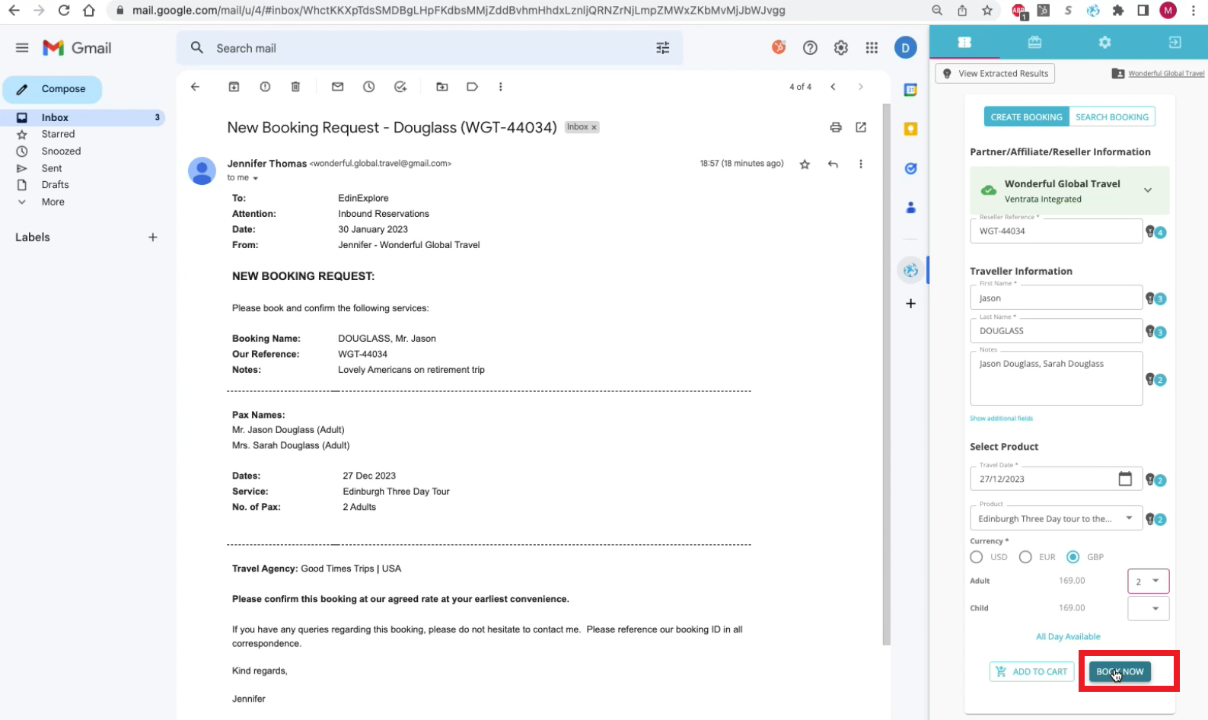Click All Day Available link
Screen dimensions: 1208x720
[x=1068, y=637]
